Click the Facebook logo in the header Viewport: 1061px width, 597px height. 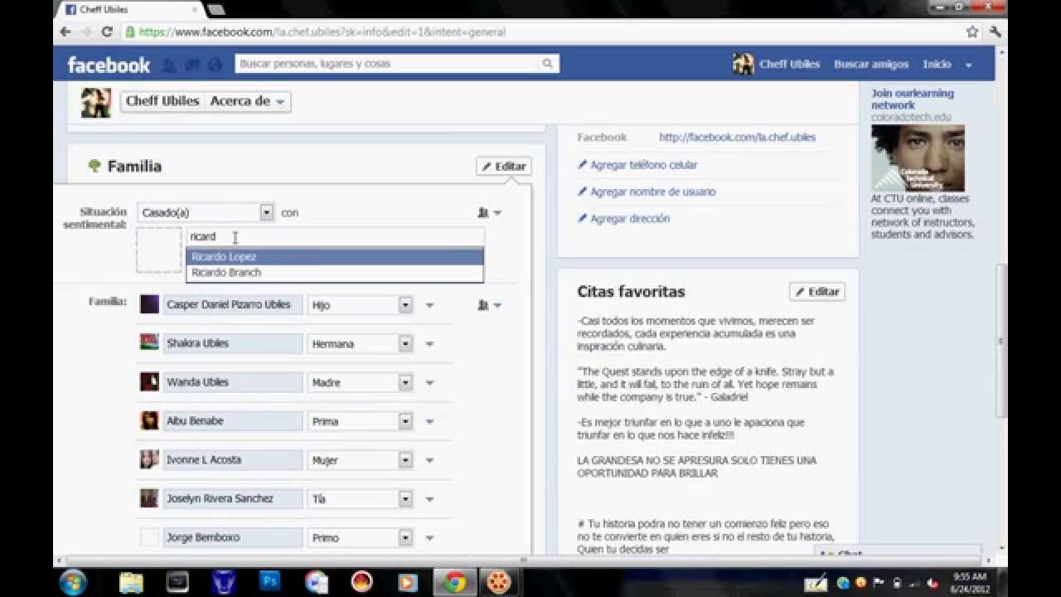pos(109,65)
